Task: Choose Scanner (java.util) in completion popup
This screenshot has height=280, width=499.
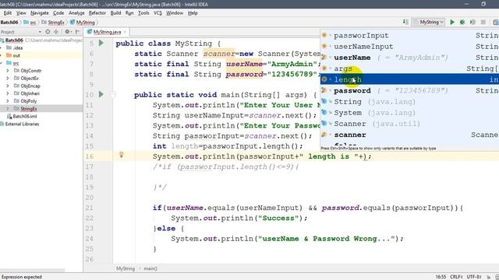Action: pyautogui.click(x=409, y=124)
